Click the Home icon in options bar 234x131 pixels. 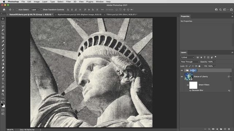point(4,10)
